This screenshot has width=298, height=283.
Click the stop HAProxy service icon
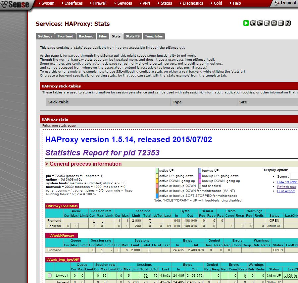tap(260, 23)
